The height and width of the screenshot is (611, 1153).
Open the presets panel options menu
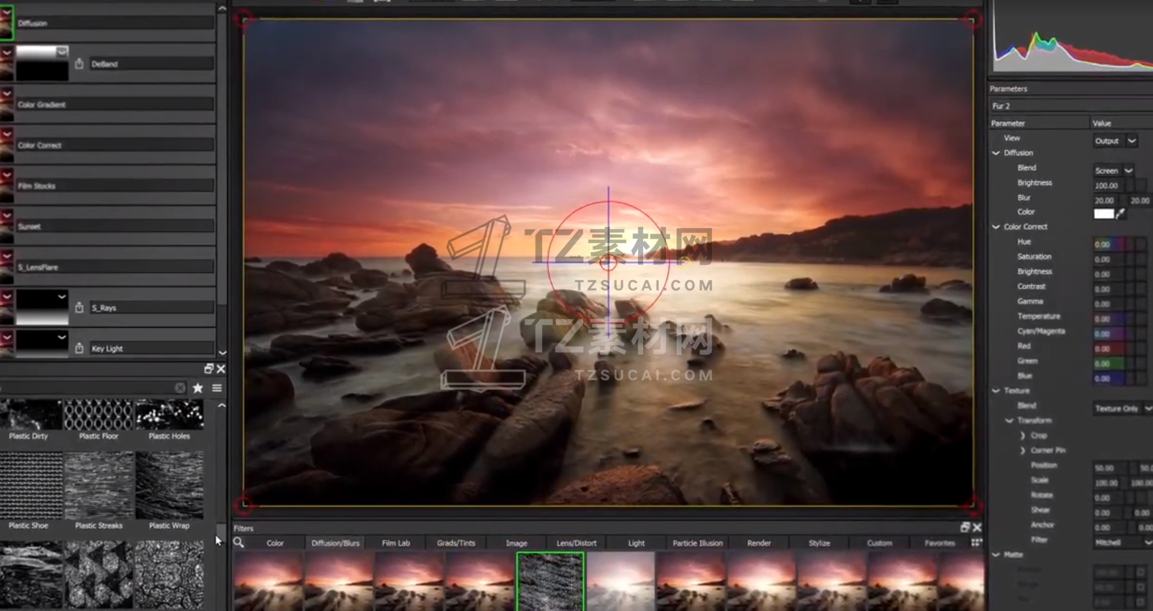[217, 388]
